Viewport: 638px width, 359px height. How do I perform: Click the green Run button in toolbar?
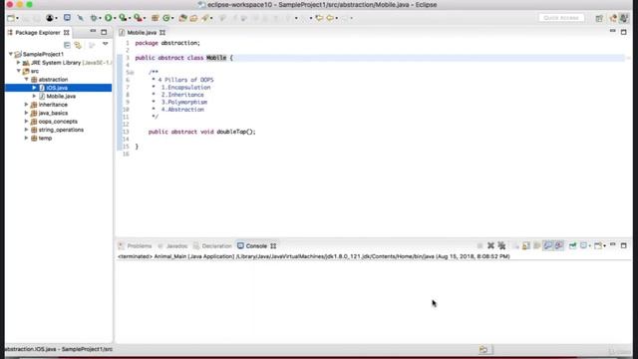tap(109, 18)
